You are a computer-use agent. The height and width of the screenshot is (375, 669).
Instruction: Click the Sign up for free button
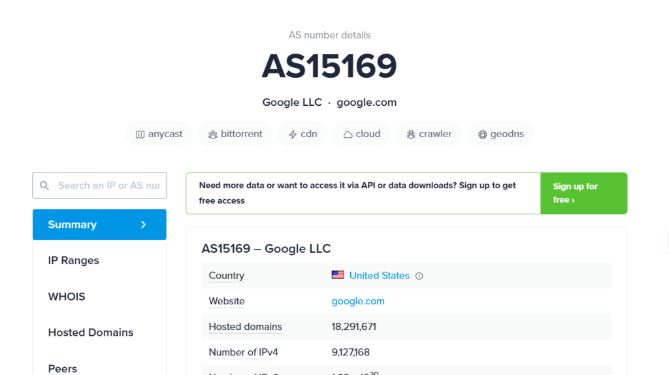(583, 193)
